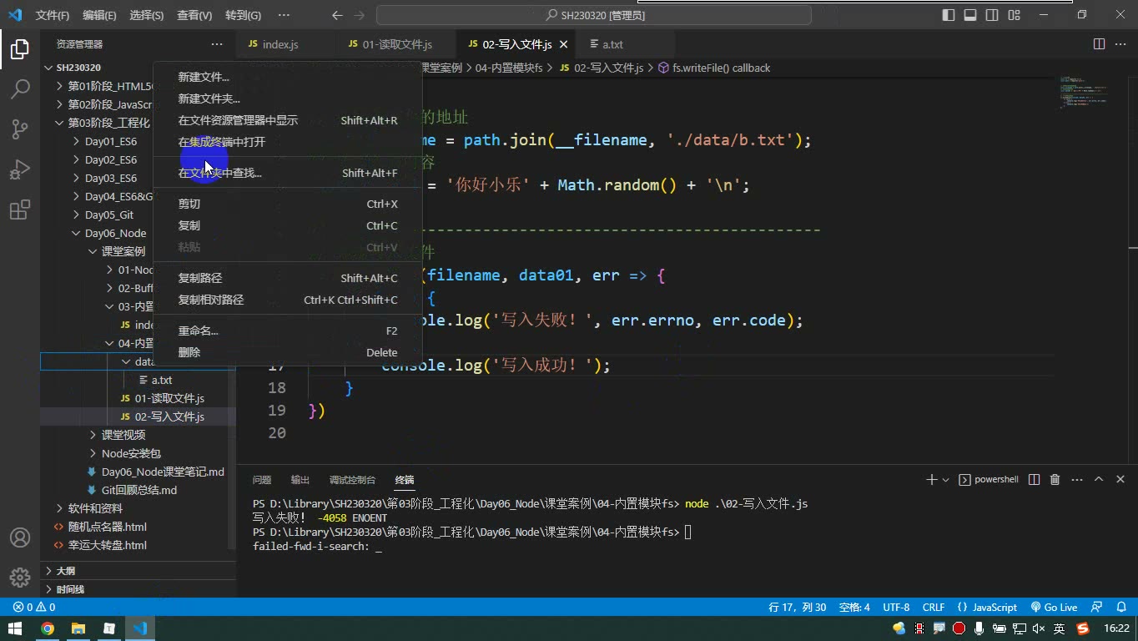This screenshot has width=1138, height=641.
Task: Open the Accounts menu icon
Action: [20, 538]
